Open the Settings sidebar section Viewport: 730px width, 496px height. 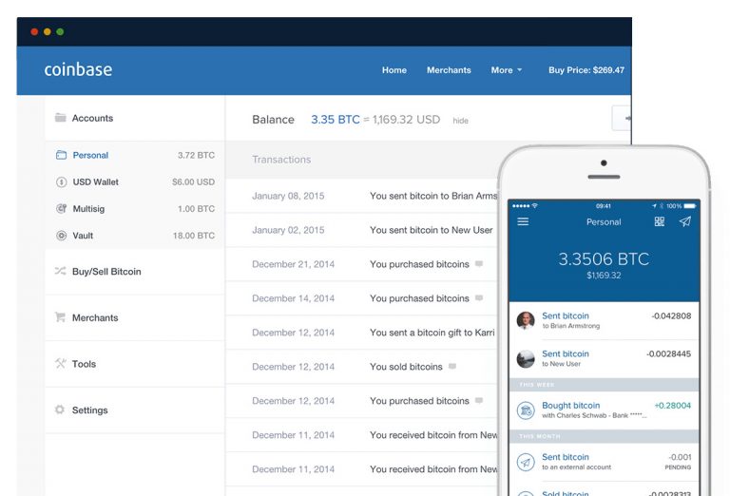click(135, 410)
